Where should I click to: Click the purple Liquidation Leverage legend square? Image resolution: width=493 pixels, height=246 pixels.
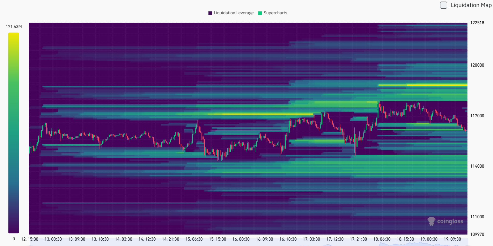coord(210,13)
